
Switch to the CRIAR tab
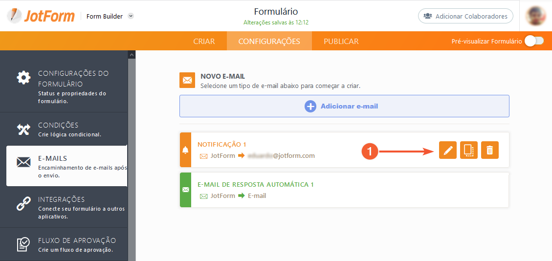click(204, 41)
